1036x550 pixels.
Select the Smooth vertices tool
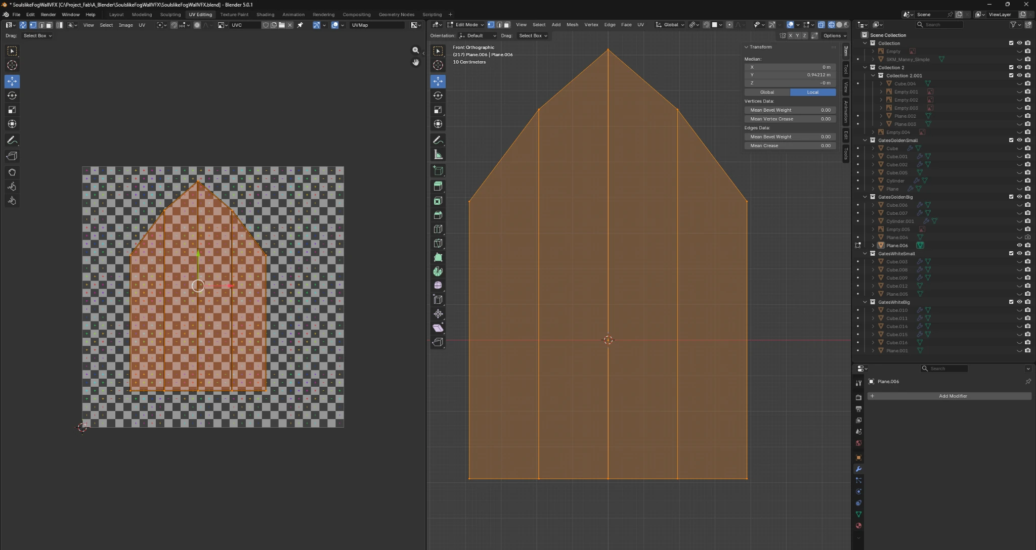pyautogui.click(x=438, y=286)
